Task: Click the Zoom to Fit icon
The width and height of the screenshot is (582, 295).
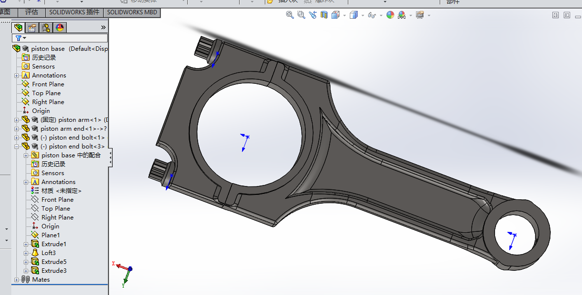Action: click(x=290, y=15)
